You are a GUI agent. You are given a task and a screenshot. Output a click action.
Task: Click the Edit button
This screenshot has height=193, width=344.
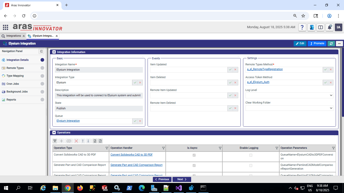tap(300, 43)
